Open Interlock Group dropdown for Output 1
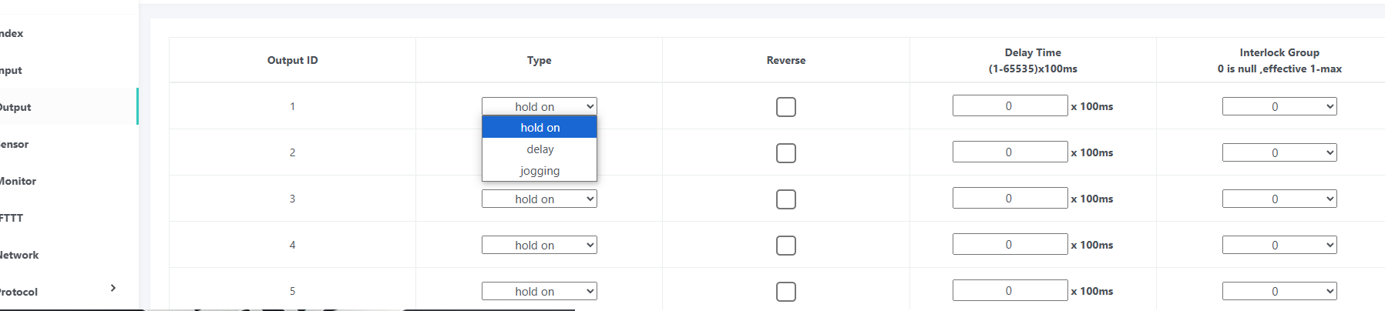This screenshot has height=311, width=1385. point(1279,107)
